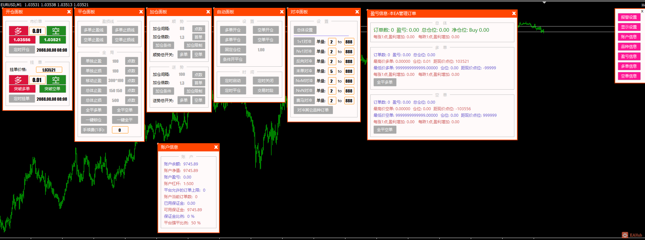Click the red 1.03556 price button
The image size is (645, 240).
click(22, 40)
